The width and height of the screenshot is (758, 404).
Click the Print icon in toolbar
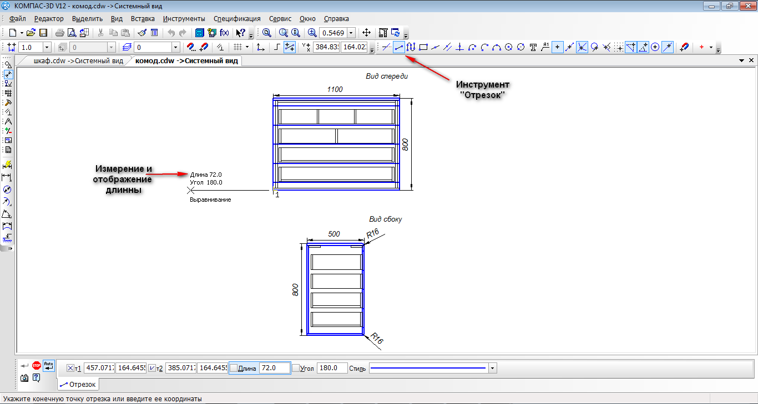coord(59,33)
